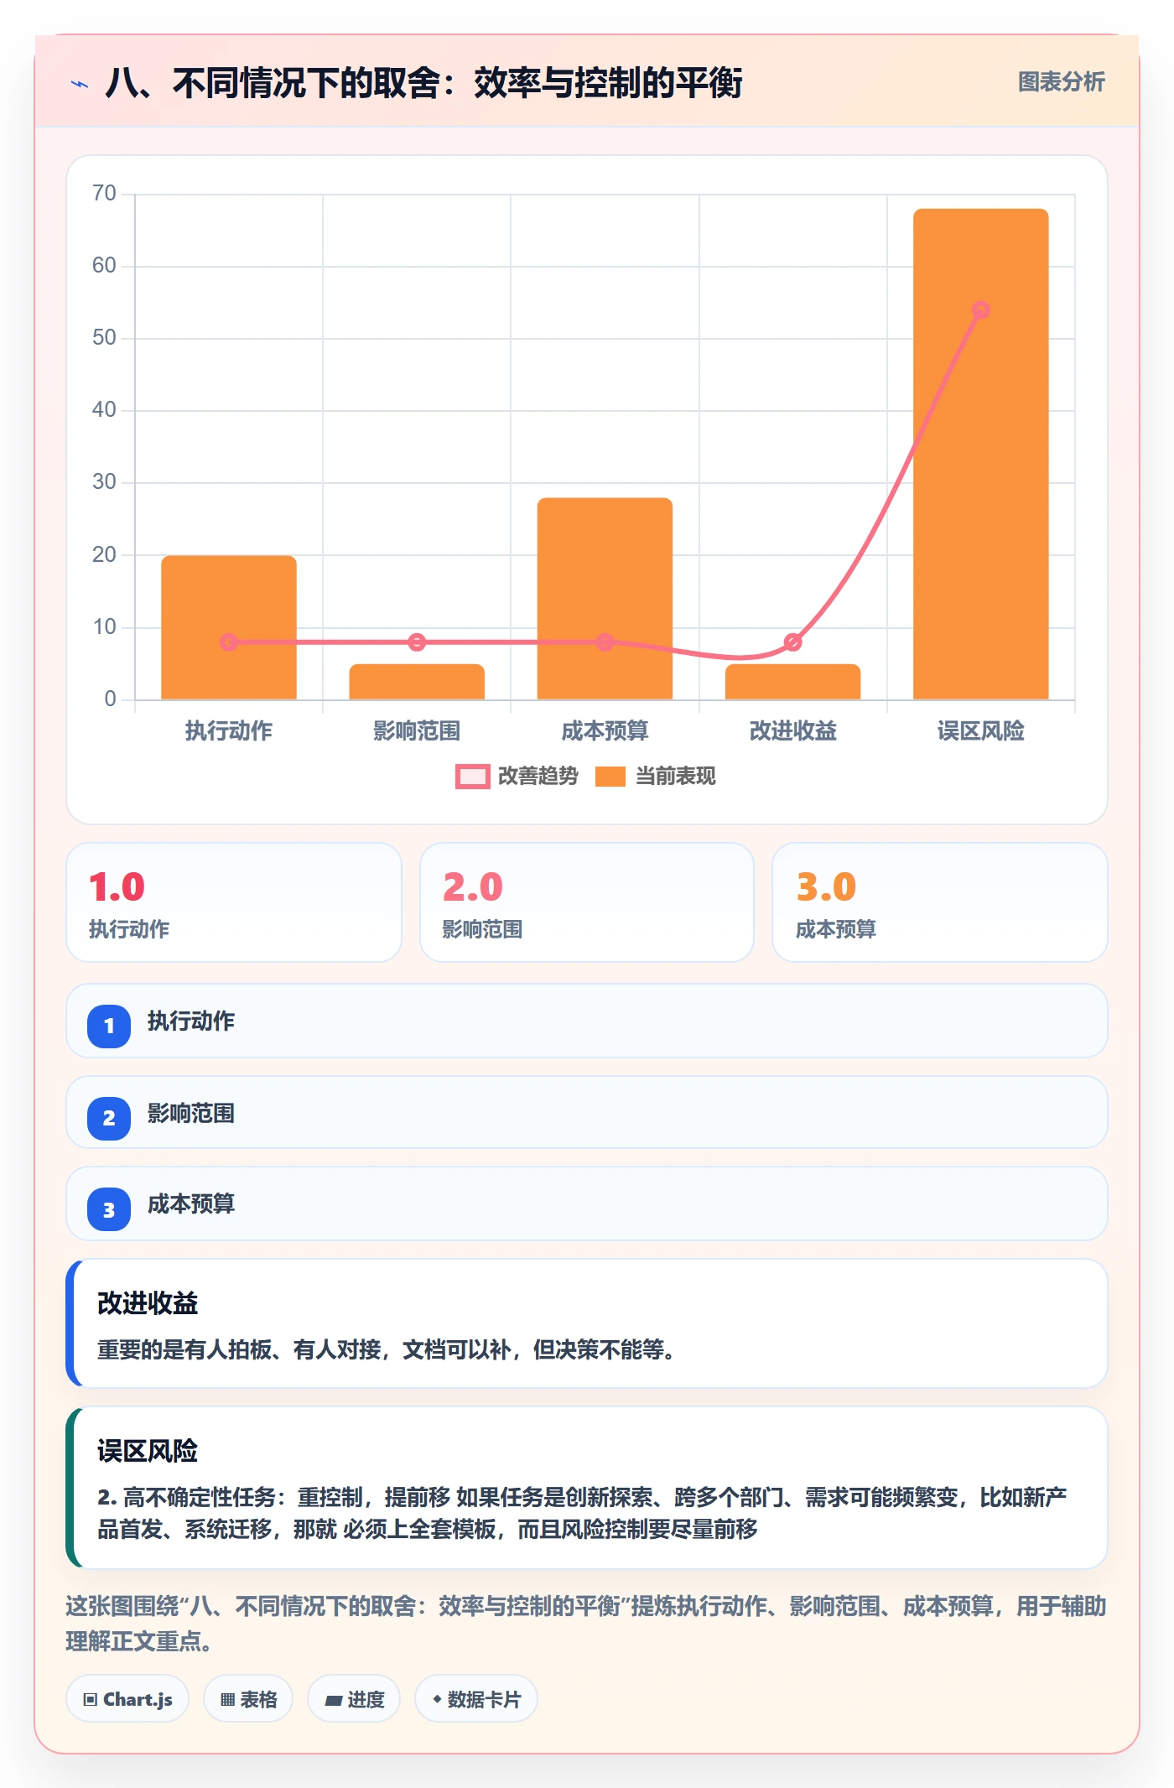Click the Chart.js tag
This screenshot has height=1788, width=1174.
click(x=127, y=1699)
